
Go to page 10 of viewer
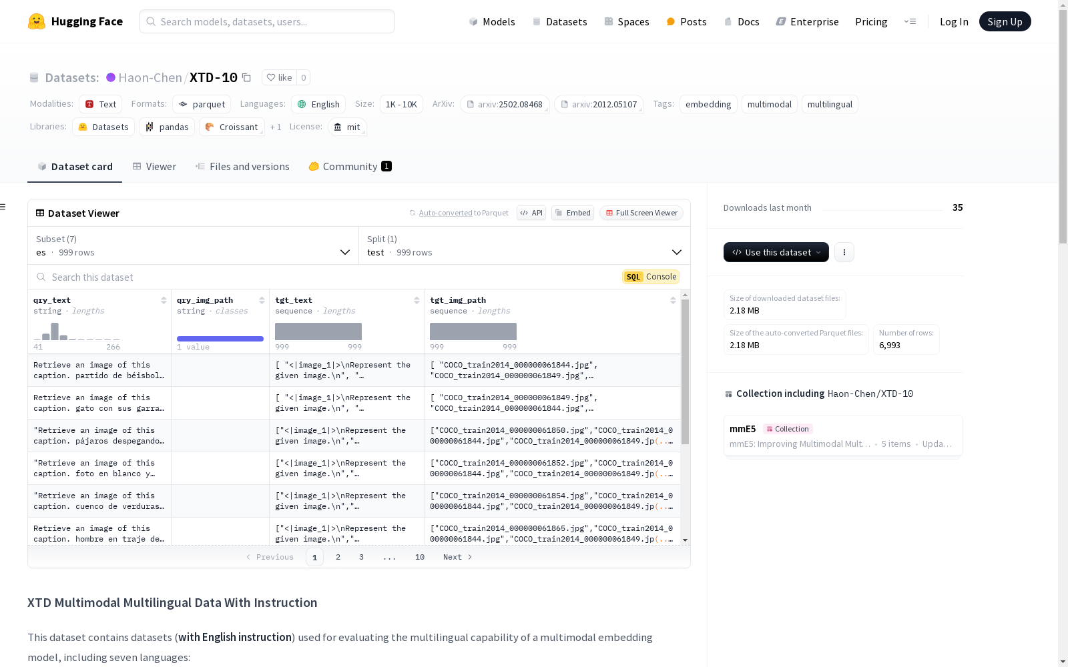[419, 557]
